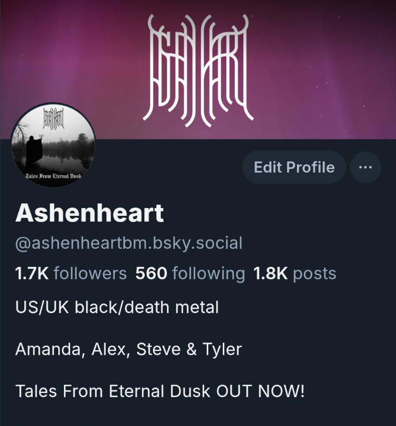Viewport: 396px width, 426px height.
Task: Click the small band logo inside avatar
Action: tap(53, 118)
